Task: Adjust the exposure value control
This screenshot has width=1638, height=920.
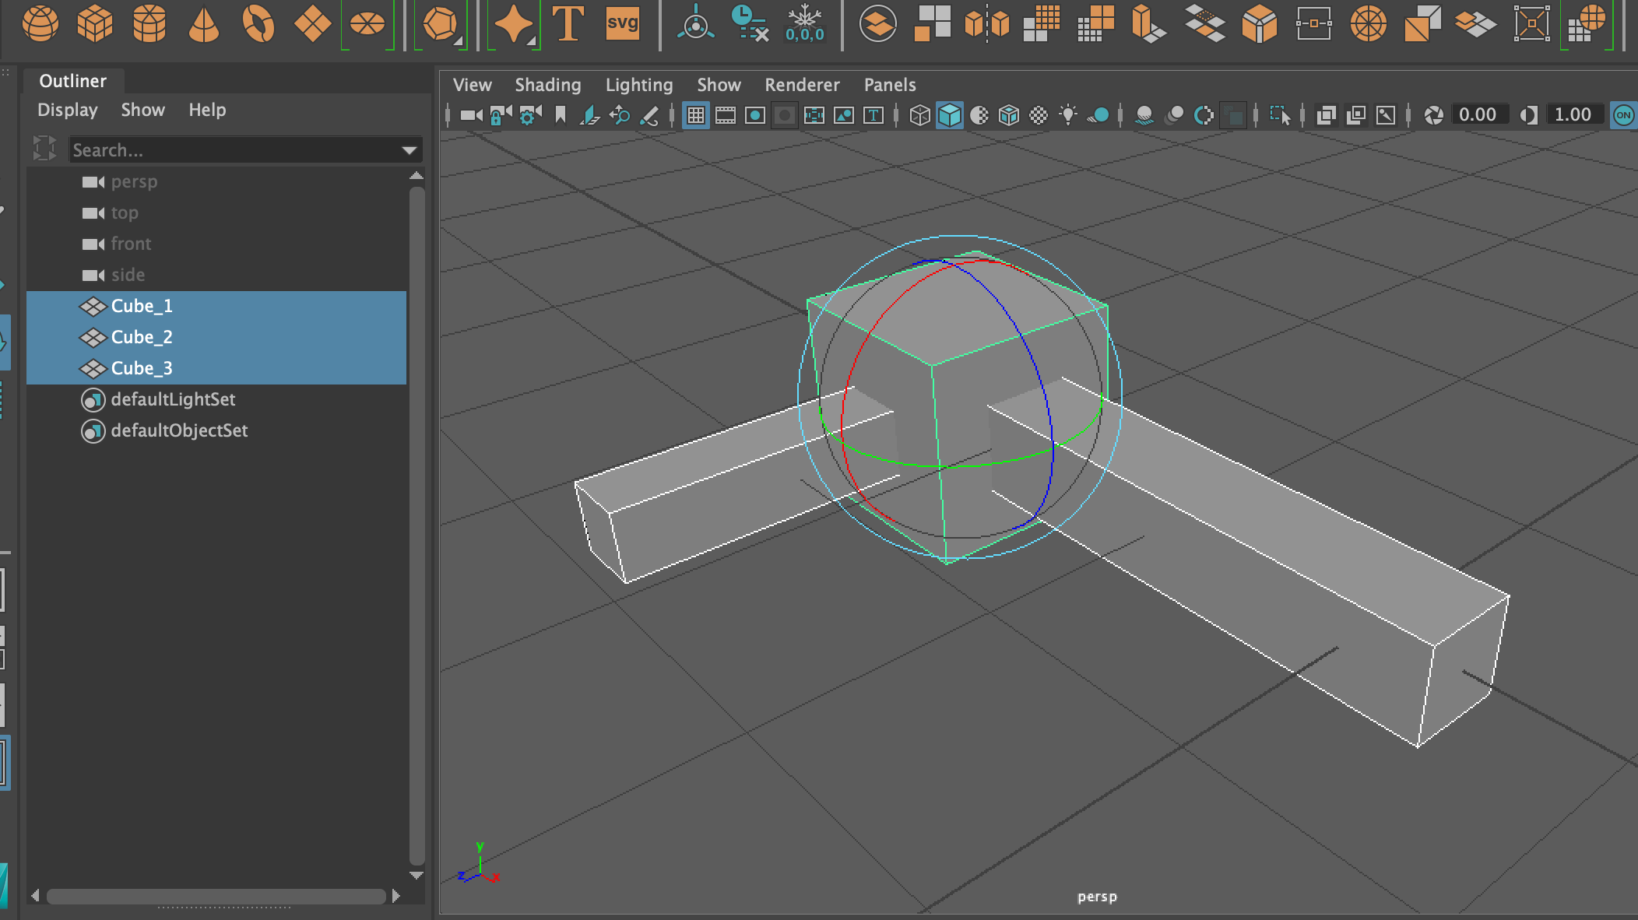Action: pyautogui.click(x=1478, y=114)
